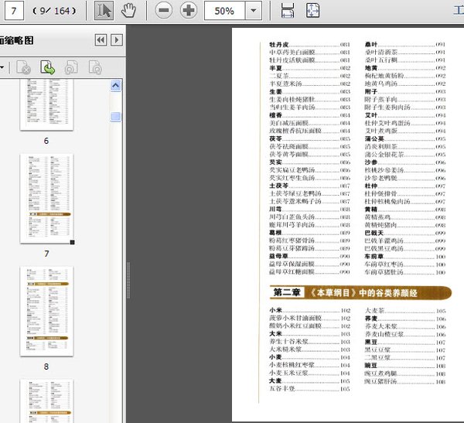Click the zoom in plus button

pyautogui.click(x=188, y=11)
